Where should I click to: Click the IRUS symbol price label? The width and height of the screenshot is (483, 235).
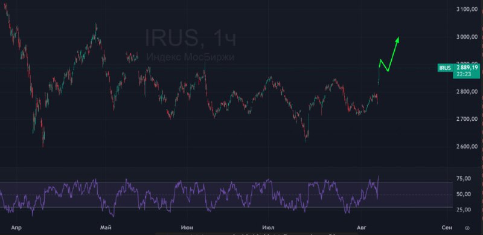click(445, 68)
